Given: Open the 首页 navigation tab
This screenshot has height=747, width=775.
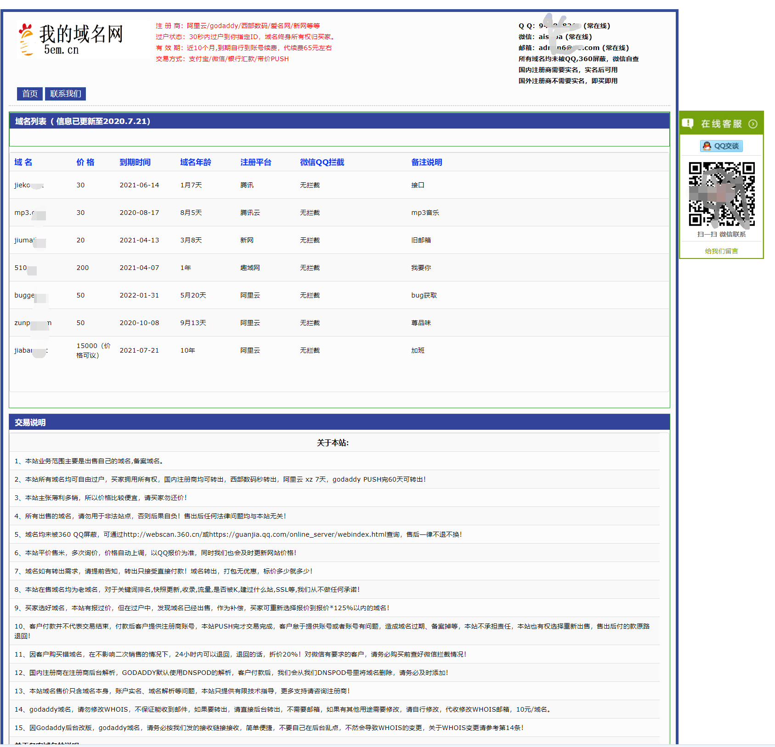Looking at the screenshot, I should pyautogui.click(x=30, y=94).
